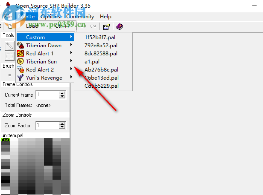263x195 pixels.
Task: Open Yuri's Revenge palette submenu
Action: pos(45,78)
